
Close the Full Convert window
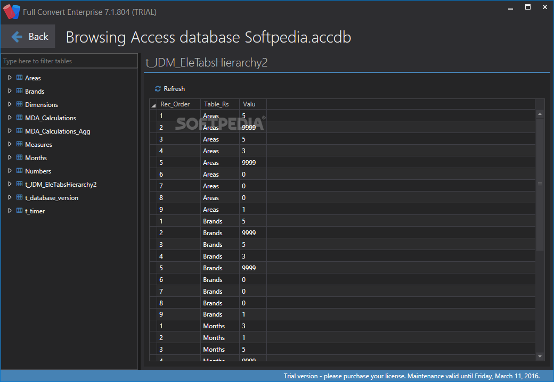(545, 7)
